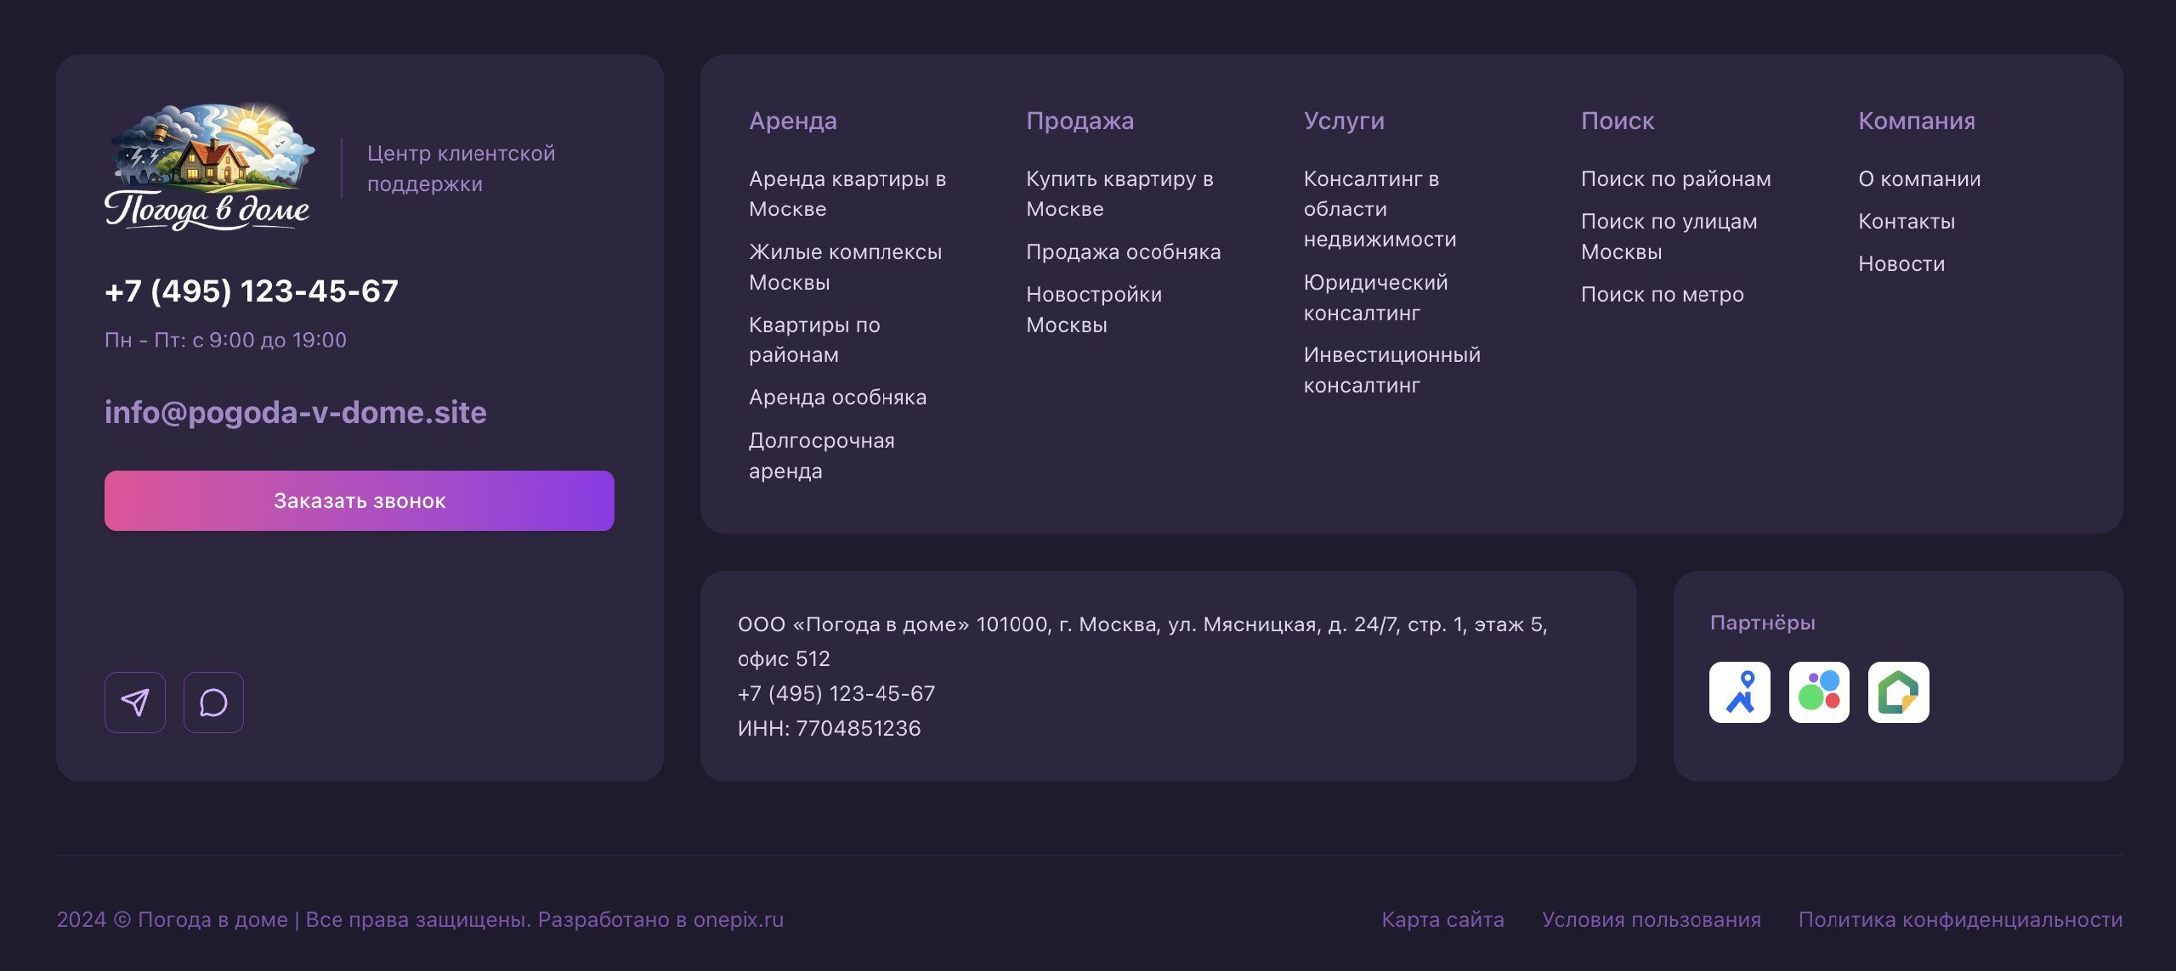Click the Долгосрочная аренда link
Image resolution: width=2176 pixels, height=971 pixels.
pos(821,455)
